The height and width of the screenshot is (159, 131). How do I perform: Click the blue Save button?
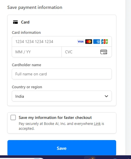(x=62, y=148)
